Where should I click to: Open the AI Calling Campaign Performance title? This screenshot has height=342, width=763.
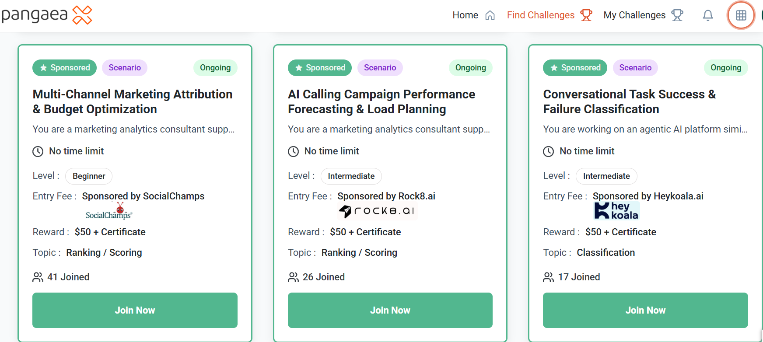(381, 101)
